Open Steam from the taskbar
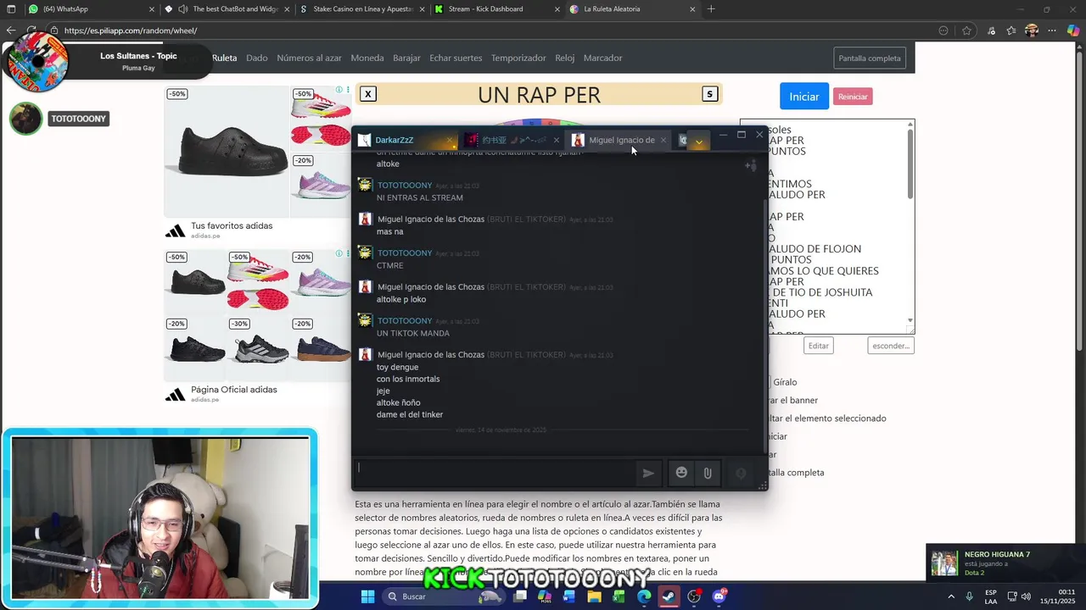Screen dimensions: 1086x610 coord(669,596)
